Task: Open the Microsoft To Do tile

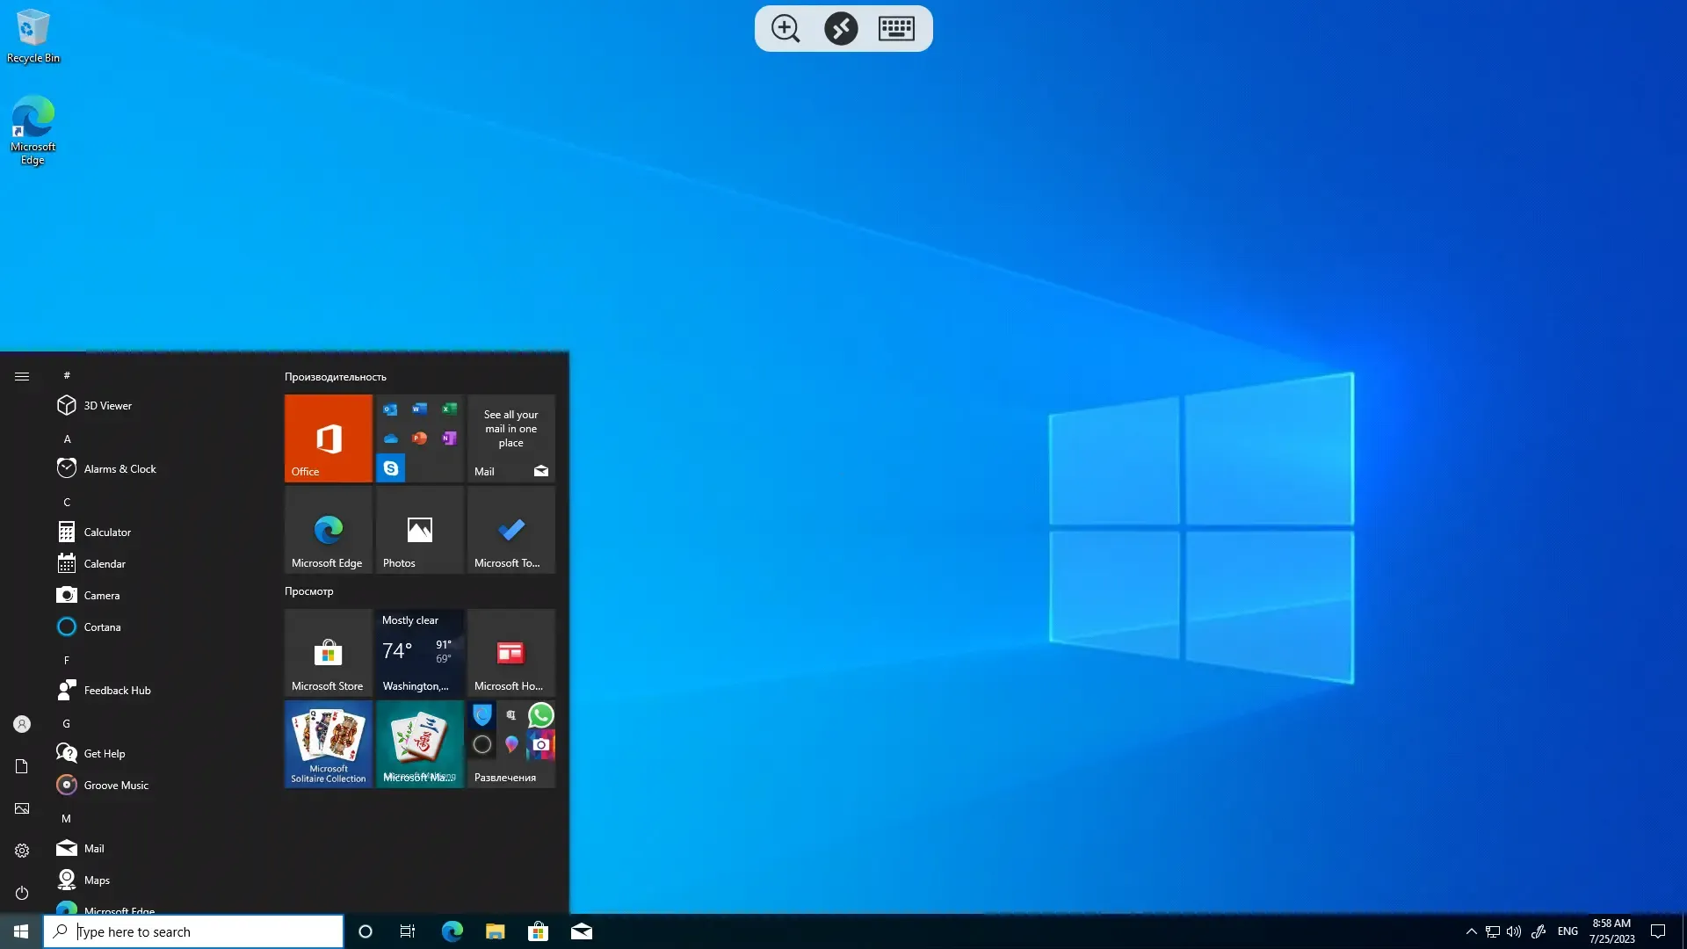Action: point(510,529)
